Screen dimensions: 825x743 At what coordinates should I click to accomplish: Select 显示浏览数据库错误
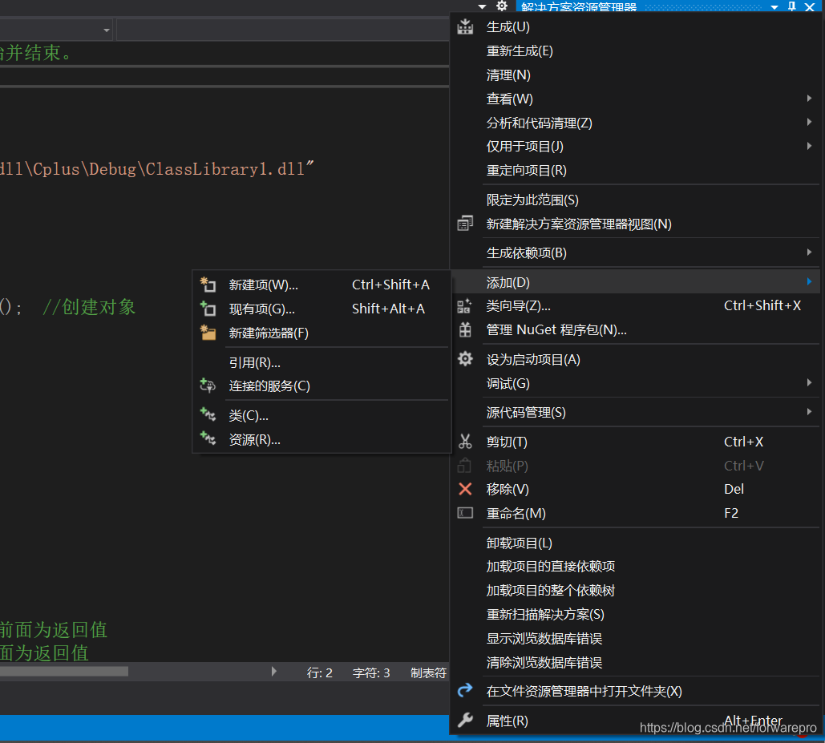[544, 638]
